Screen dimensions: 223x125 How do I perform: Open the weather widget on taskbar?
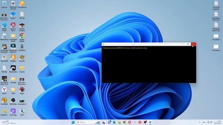(x=9, y=122)
